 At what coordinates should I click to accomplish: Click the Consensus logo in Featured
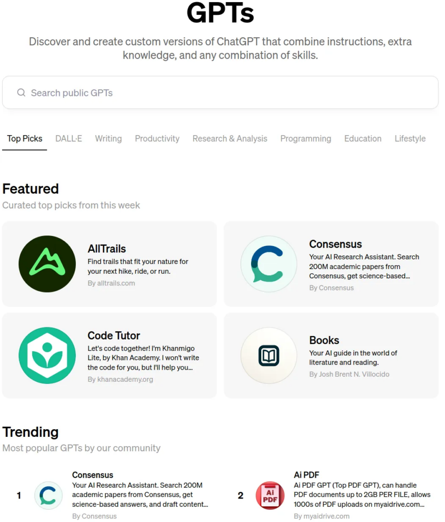pyautogui.click(x=268, y=264)
